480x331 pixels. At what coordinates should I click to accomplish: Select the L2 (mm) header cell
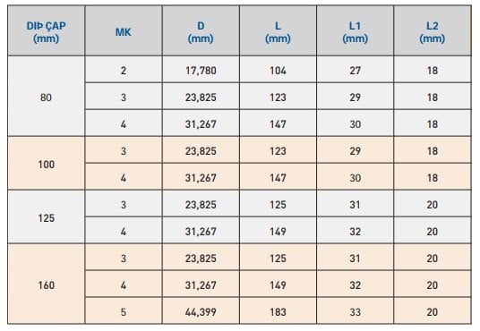433,31
